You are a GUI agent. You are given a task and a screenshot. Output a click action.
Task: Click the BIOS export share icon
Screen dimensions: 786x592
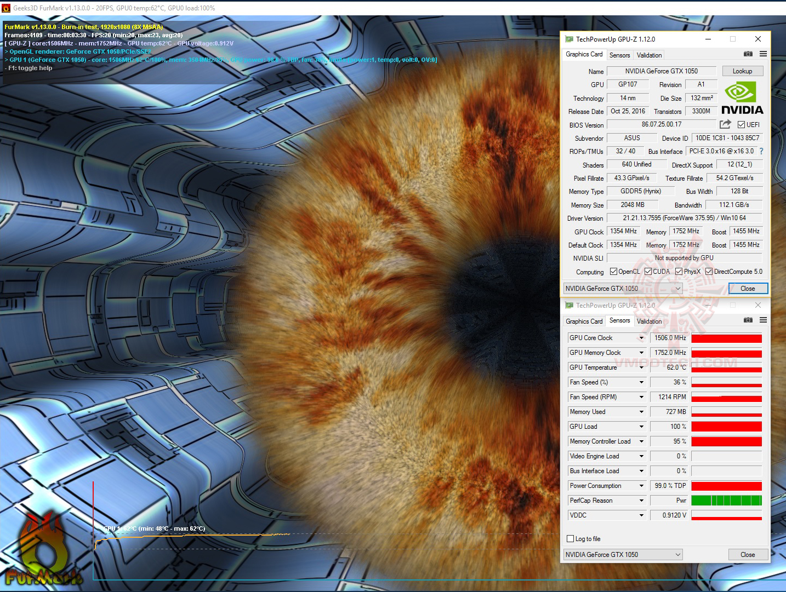click(x=725, y=124)
